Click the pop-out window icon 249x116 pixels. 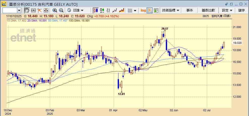tap(232, 4)
